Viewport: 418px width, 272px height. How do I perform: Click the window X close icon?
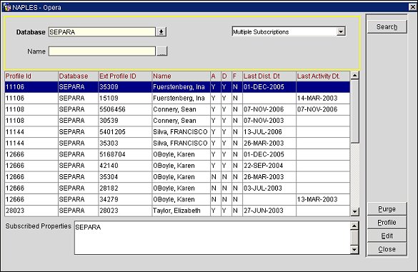[x=413, y=7]
